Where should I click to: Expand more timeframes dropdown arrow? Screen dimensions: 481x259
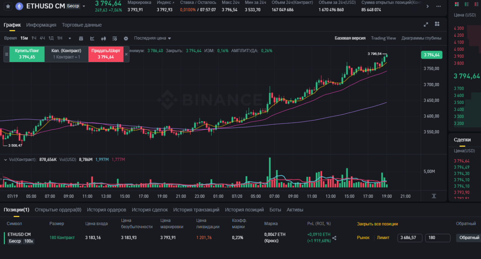pyautogui.click(x=70, y=38)
